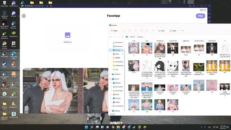Go up one folder level in Explorer
231x130 pixels.
(122, 37)
